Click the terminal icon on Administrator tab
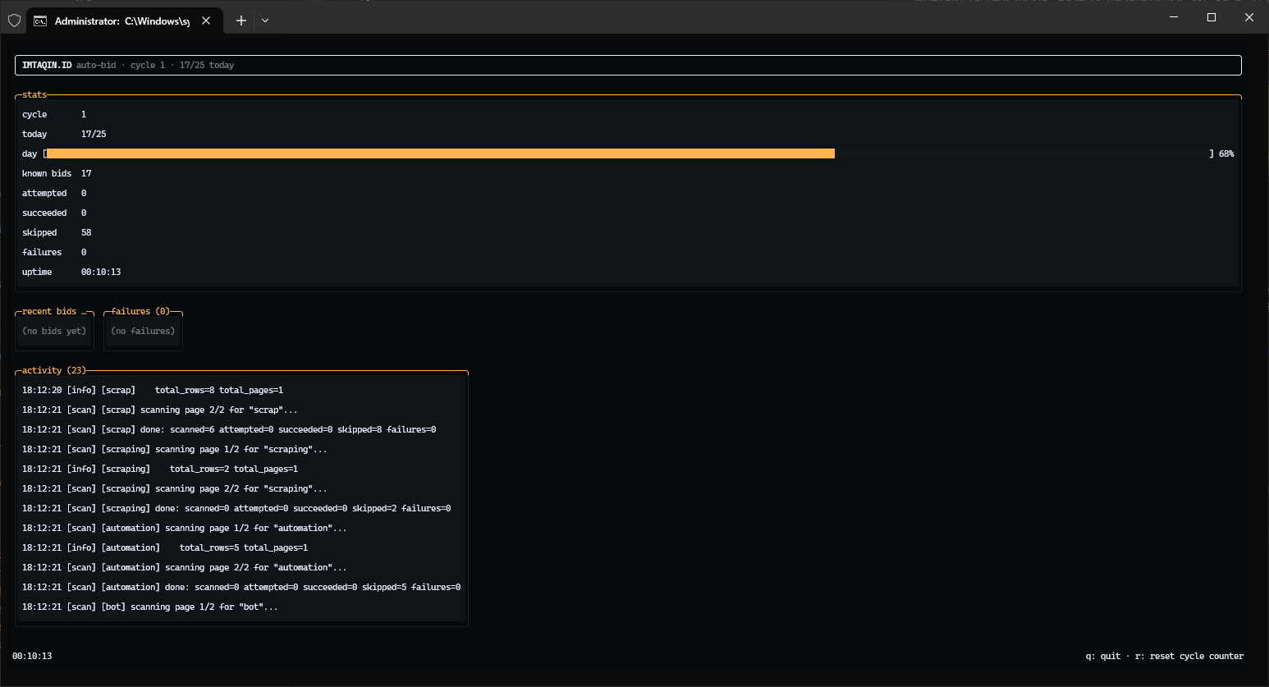 (39, 21)
